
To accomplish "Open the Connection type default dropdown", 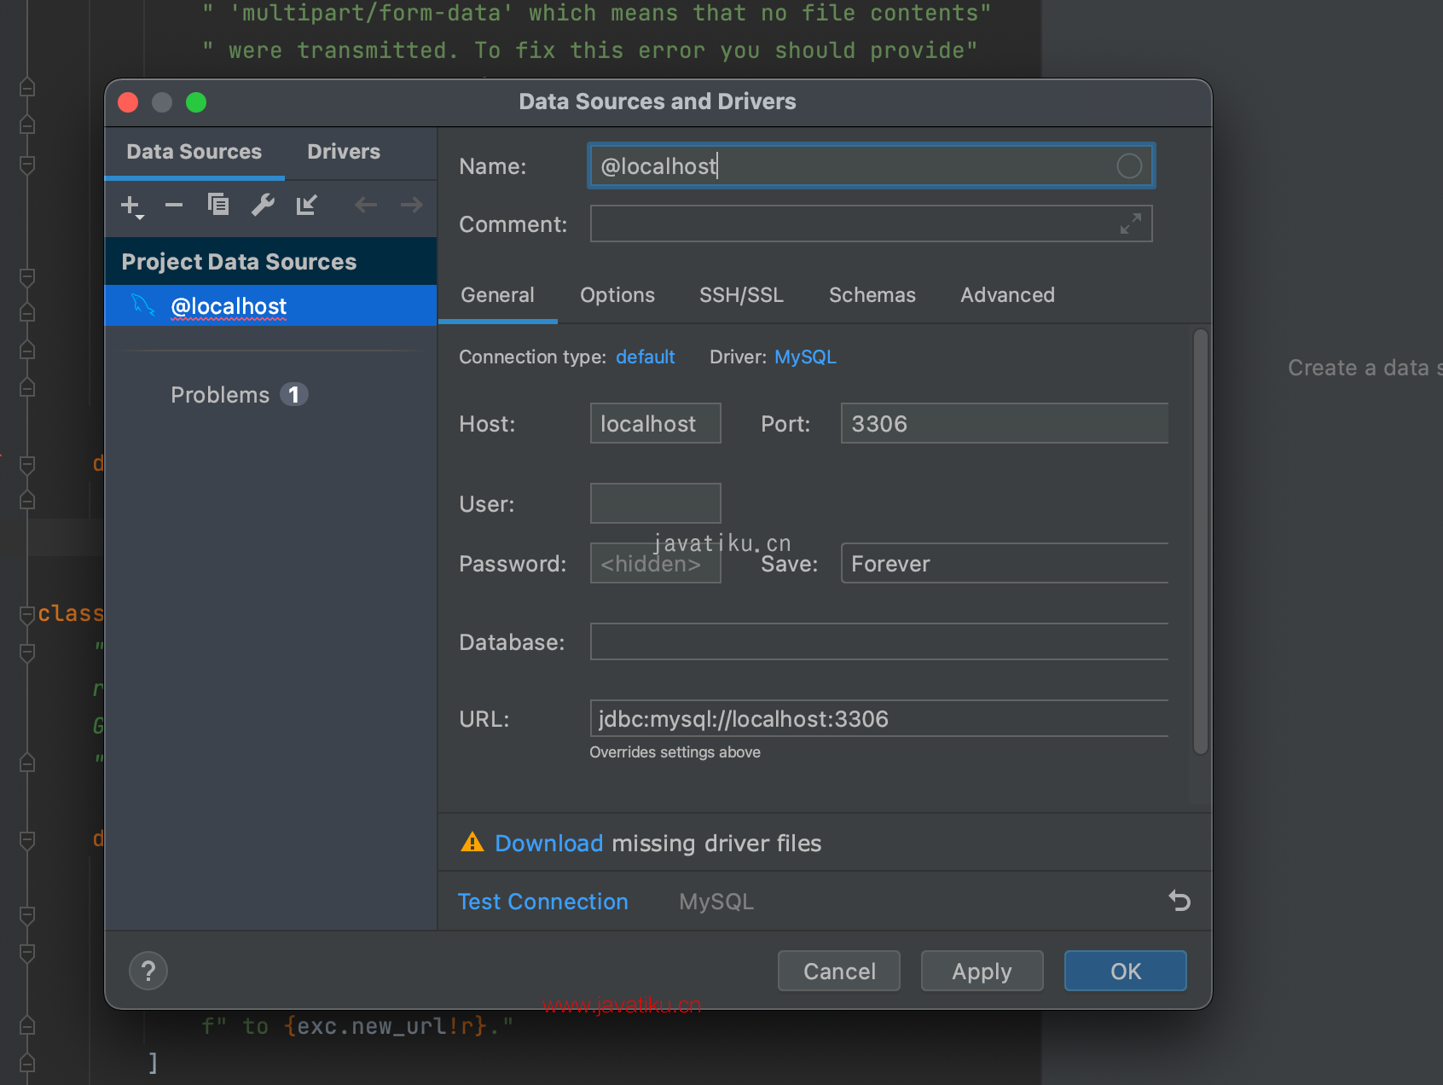I will point(645,357).
